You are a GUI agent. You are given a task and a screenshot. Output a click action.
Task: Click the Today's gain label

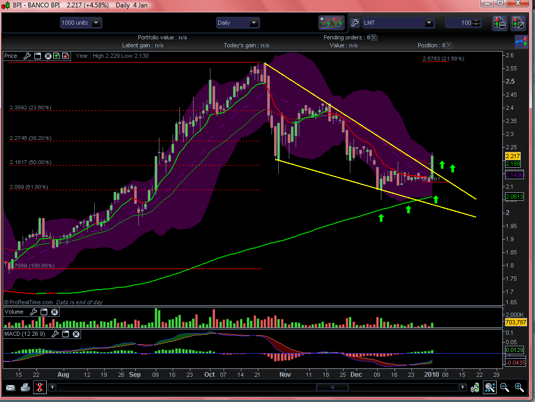241,45
